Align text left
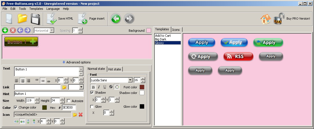 [17, 80]
